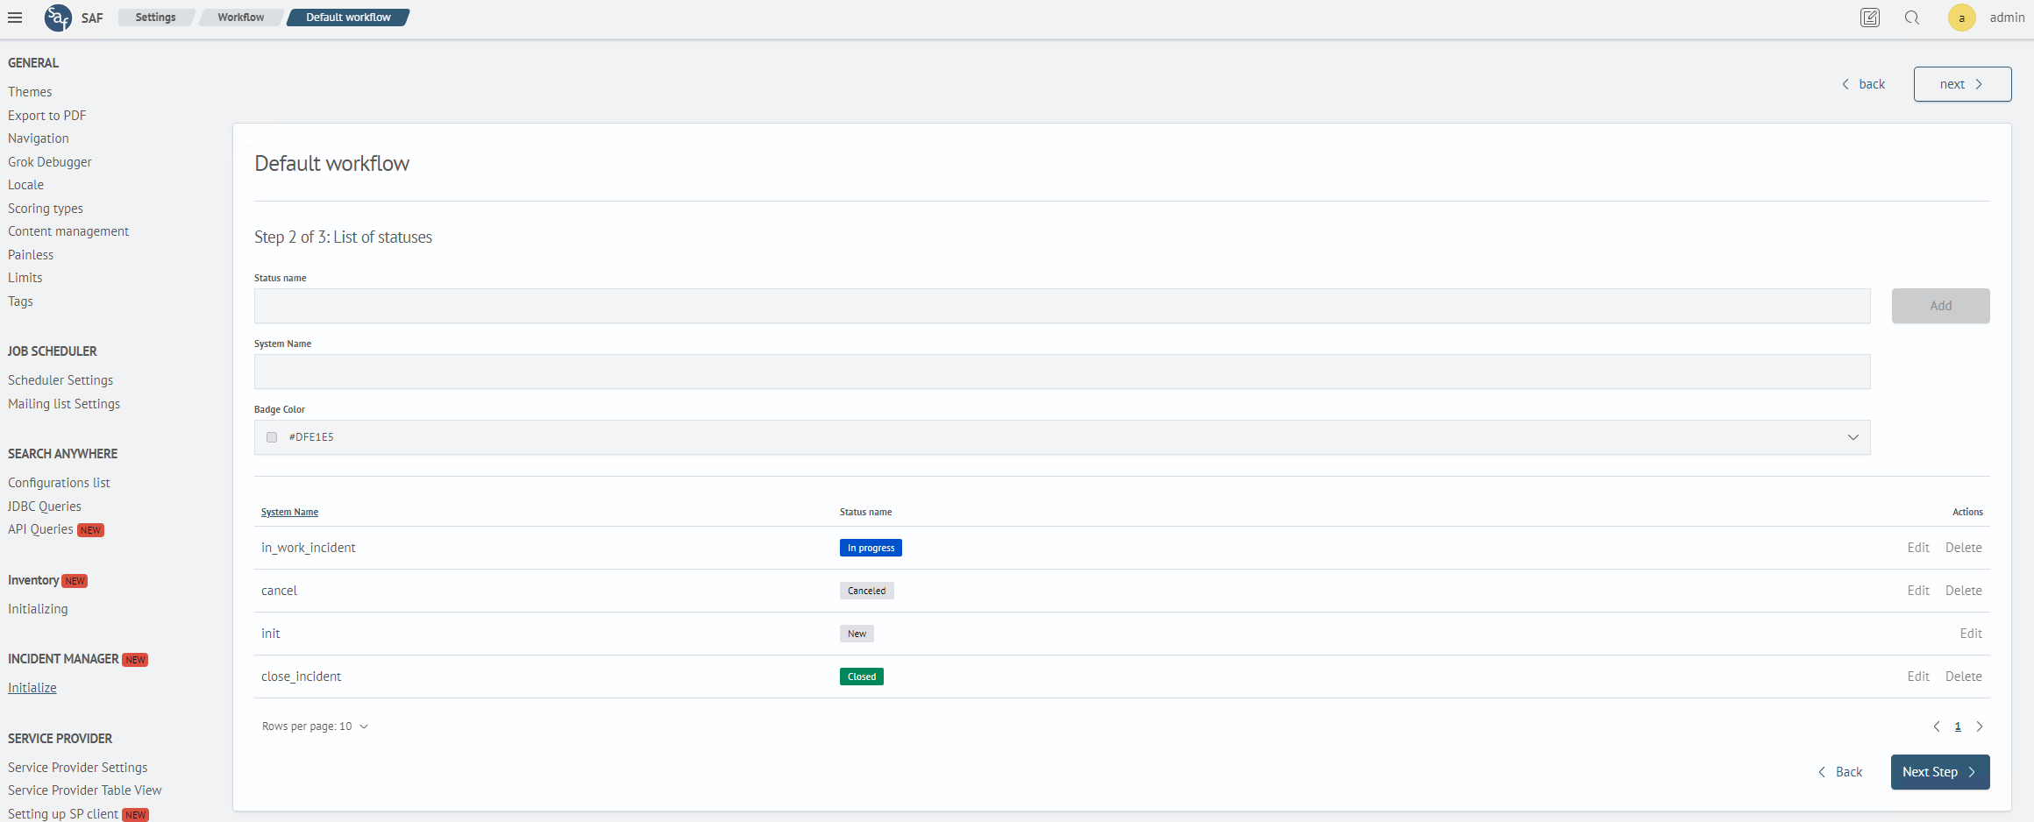Click the admin user avatar

pos(1962,18)
